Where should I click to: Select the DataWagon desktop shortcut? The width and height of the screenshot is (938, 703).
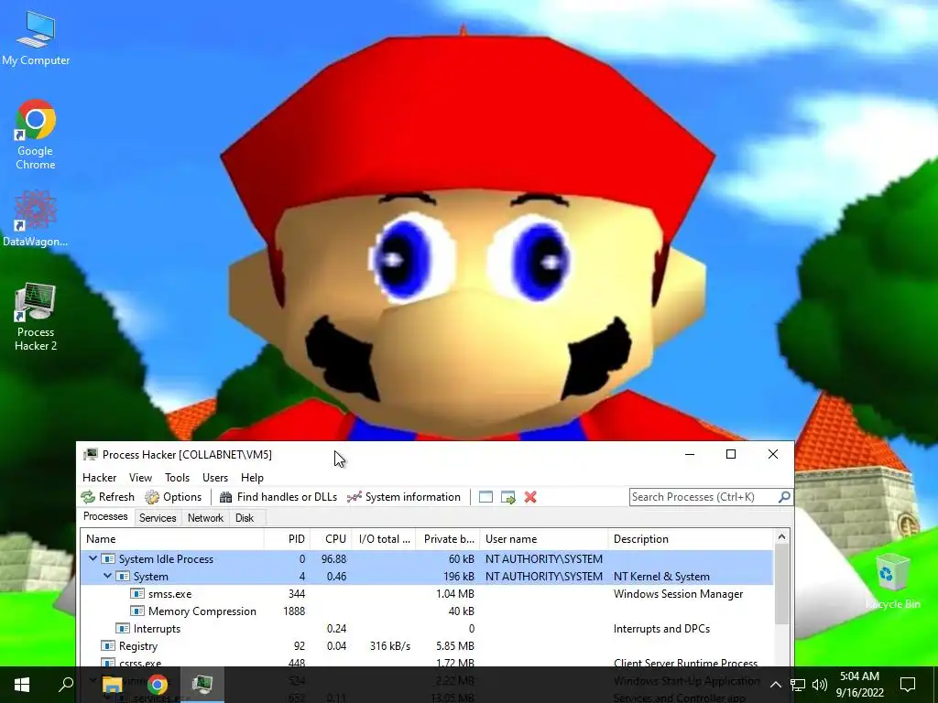click(36, 218)
